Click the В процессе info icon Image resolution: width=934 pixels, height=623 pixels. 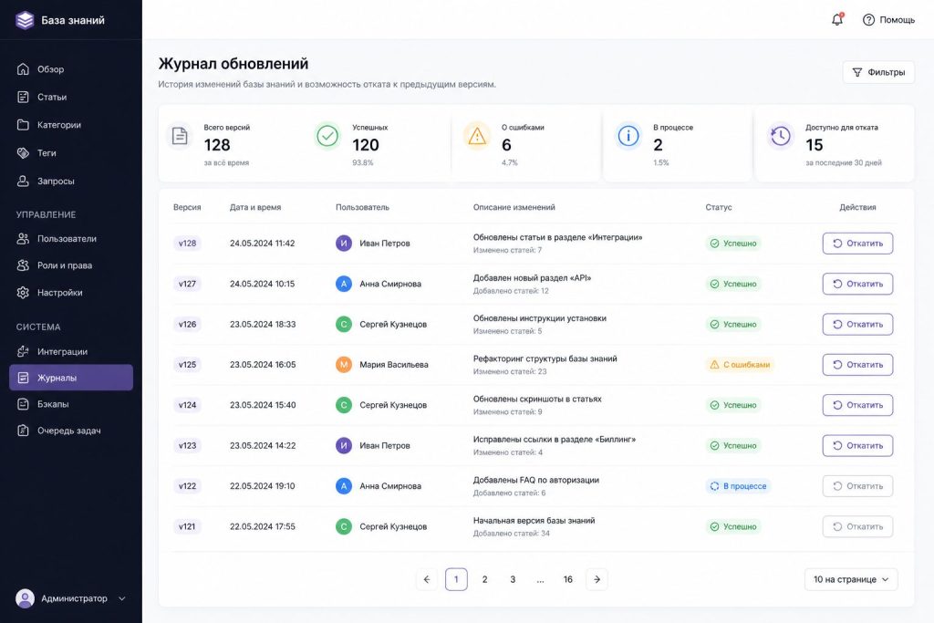628,136
